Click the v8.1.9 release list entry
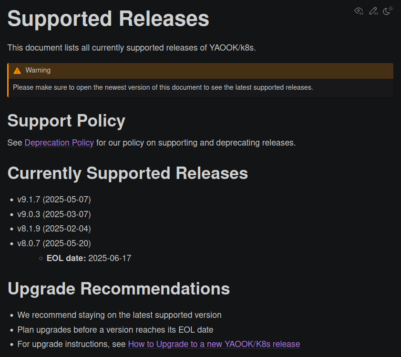This screenshot has height=357, width=401. pos(54,229)
